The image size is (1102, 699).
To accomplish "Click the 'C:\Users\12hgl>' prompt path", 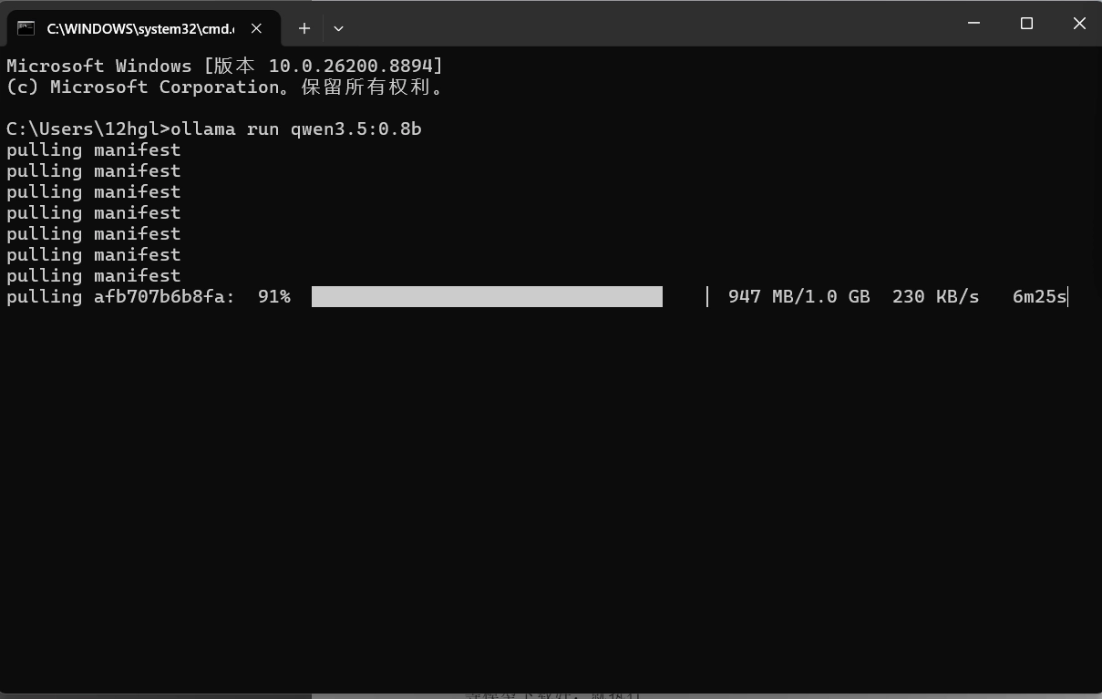I will (x=88, y=128).
